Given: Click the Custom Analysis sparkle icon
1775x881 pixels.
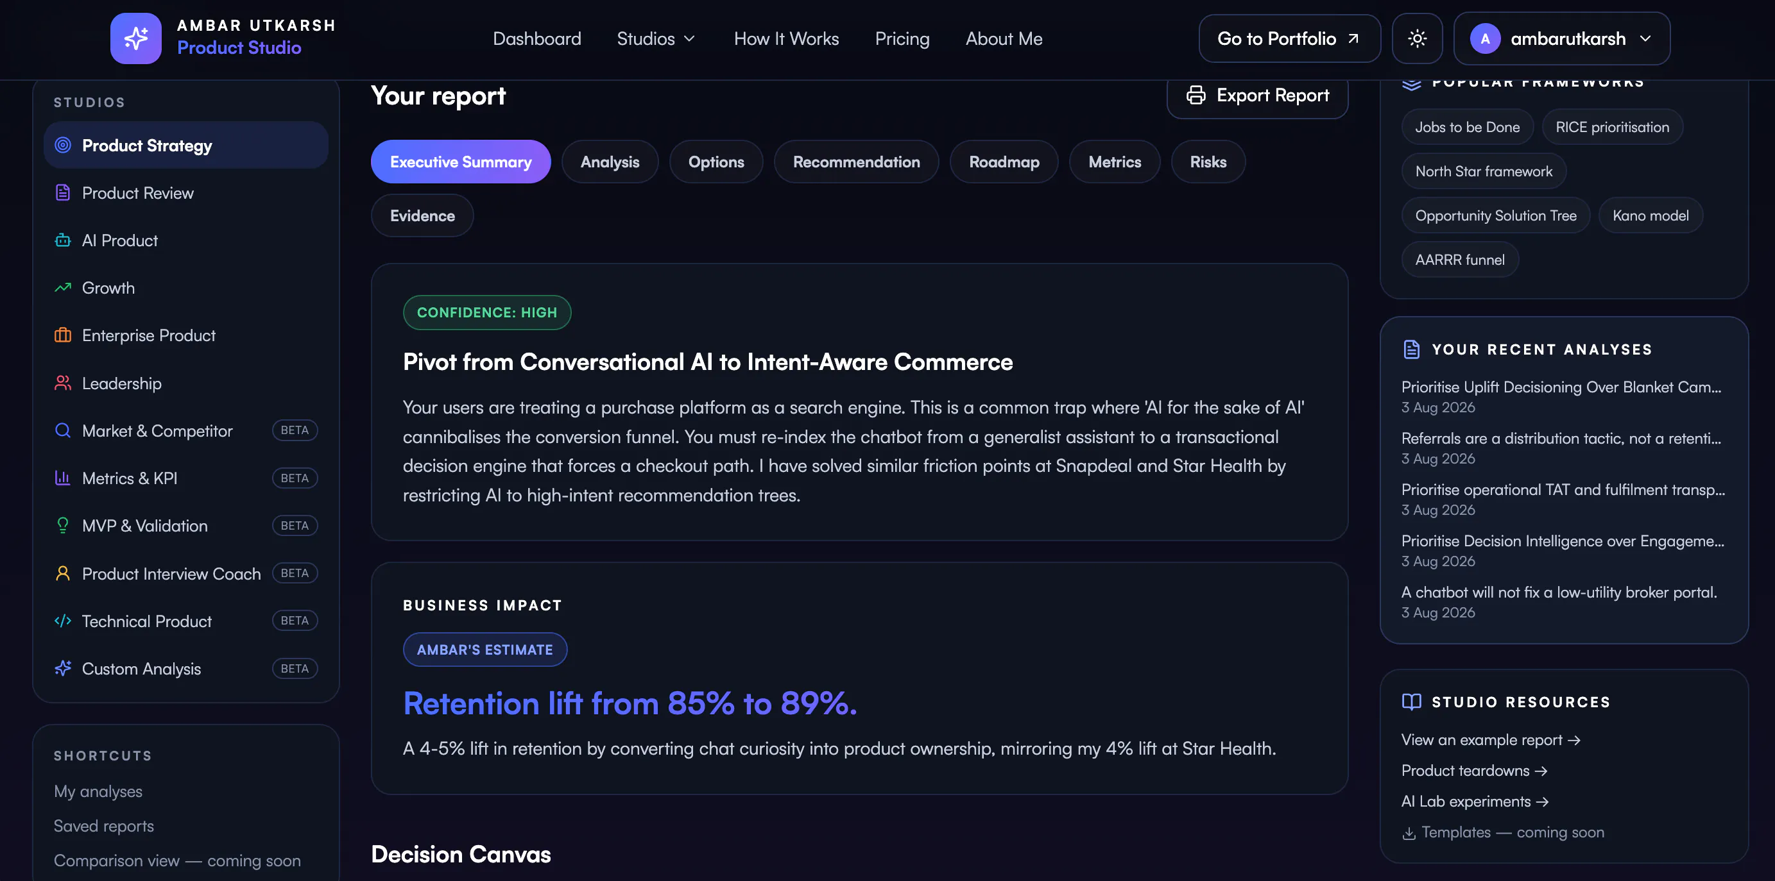Looking at the screenshot, I should tap(63, 668).
